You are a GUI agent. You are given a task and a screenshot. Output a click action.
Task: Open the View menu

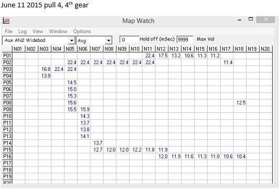click(38, 31)
